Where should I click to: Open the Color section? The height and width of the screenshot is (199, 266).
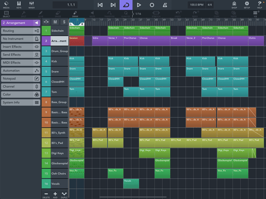(x=21, y=95)
